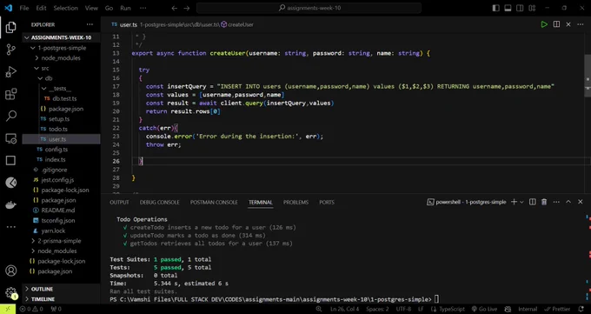
Task: Collapse the ASSIGNMENTS-WEEK-10 root folder
Action: tap(61, 37)
